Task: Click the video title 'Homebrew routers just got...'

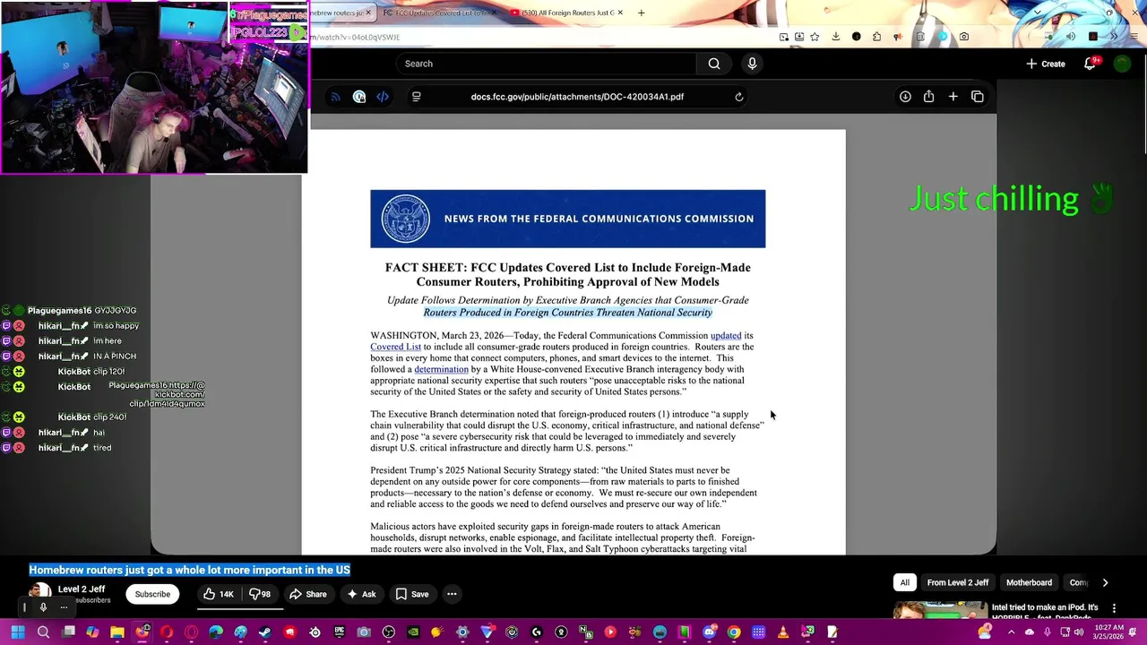Action: (x=189, y=570)
